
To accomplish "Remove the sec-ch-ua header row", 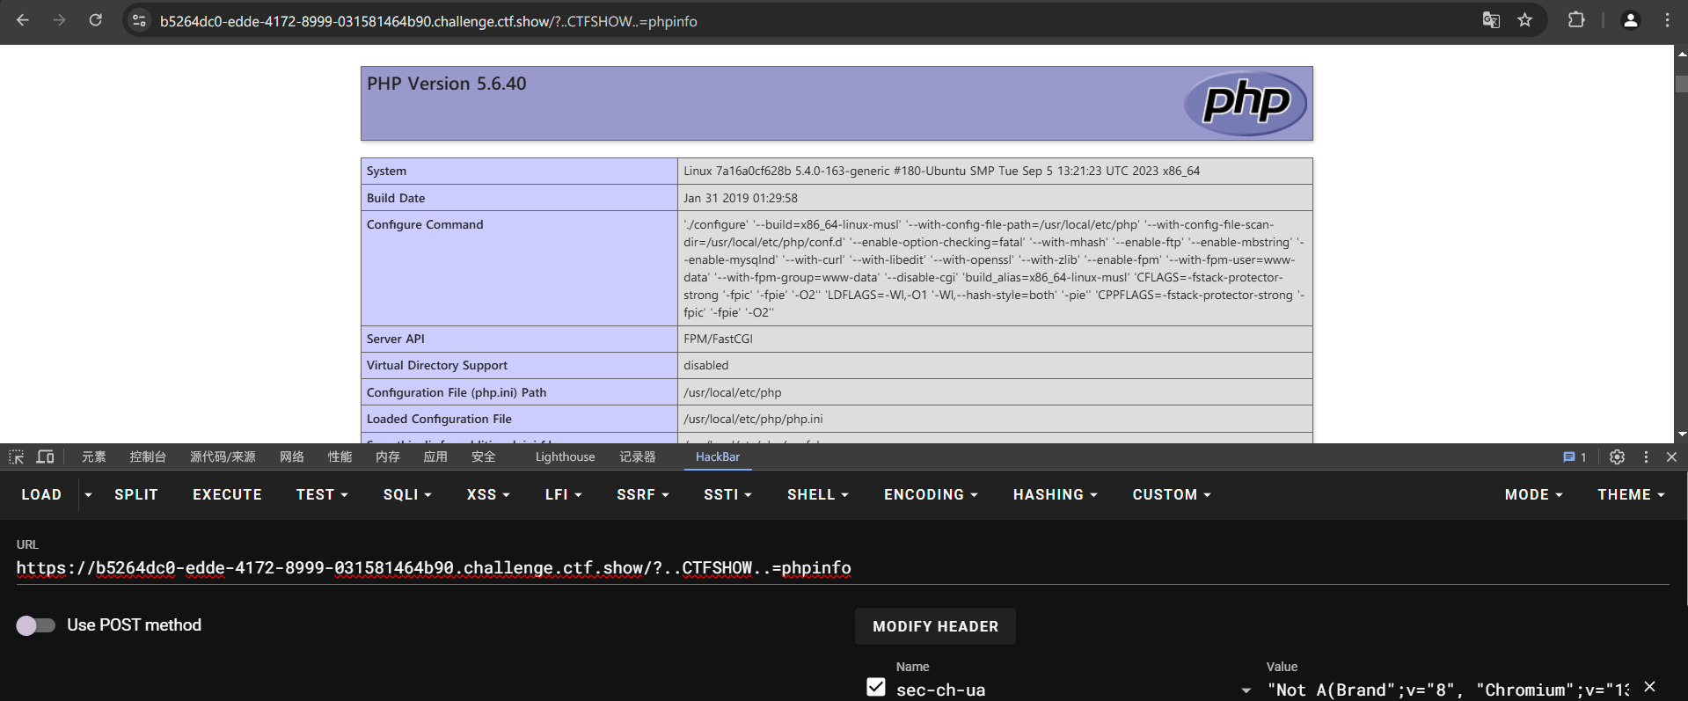I will coord(1649,687).
